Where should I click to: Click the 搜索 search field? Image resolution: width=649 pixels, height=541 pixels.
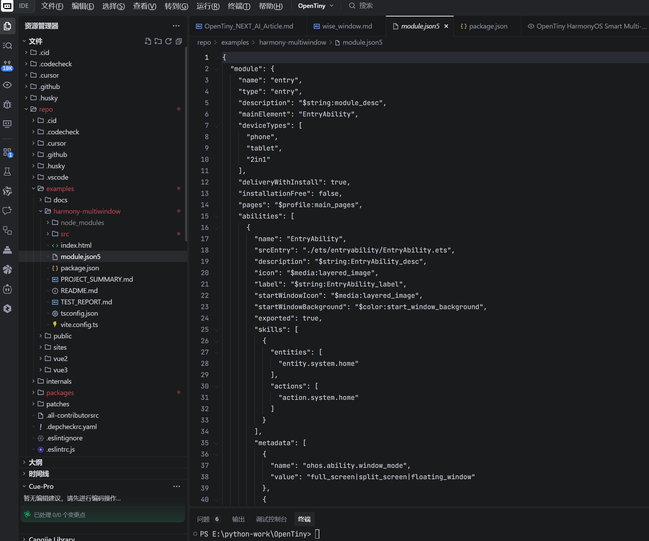(x=366, y=6)
